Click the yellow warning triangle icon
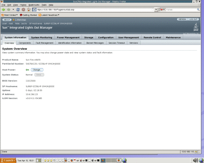The width and height of the screenshot is (204, 163). [13, 20]
